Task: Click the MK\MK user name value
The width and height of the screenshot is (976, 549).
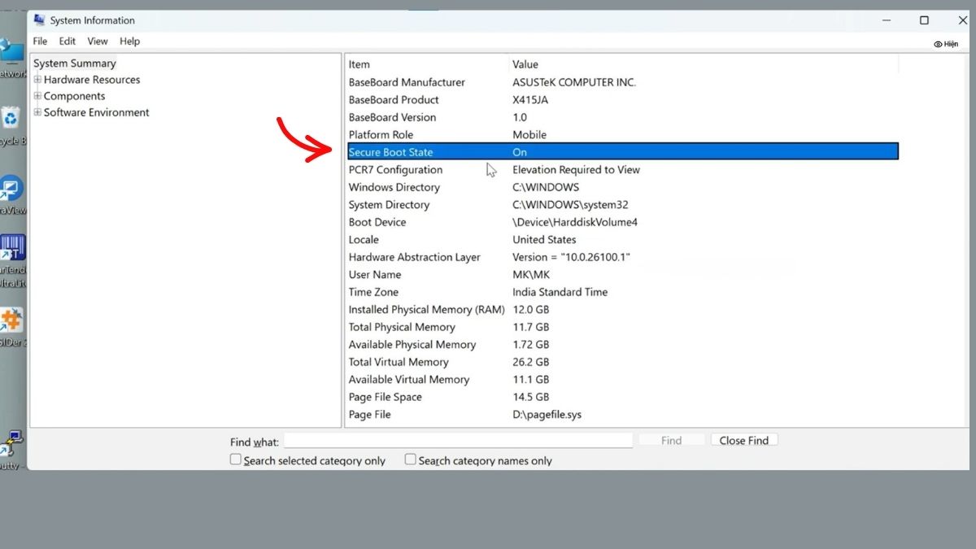Action: (531, 275)
